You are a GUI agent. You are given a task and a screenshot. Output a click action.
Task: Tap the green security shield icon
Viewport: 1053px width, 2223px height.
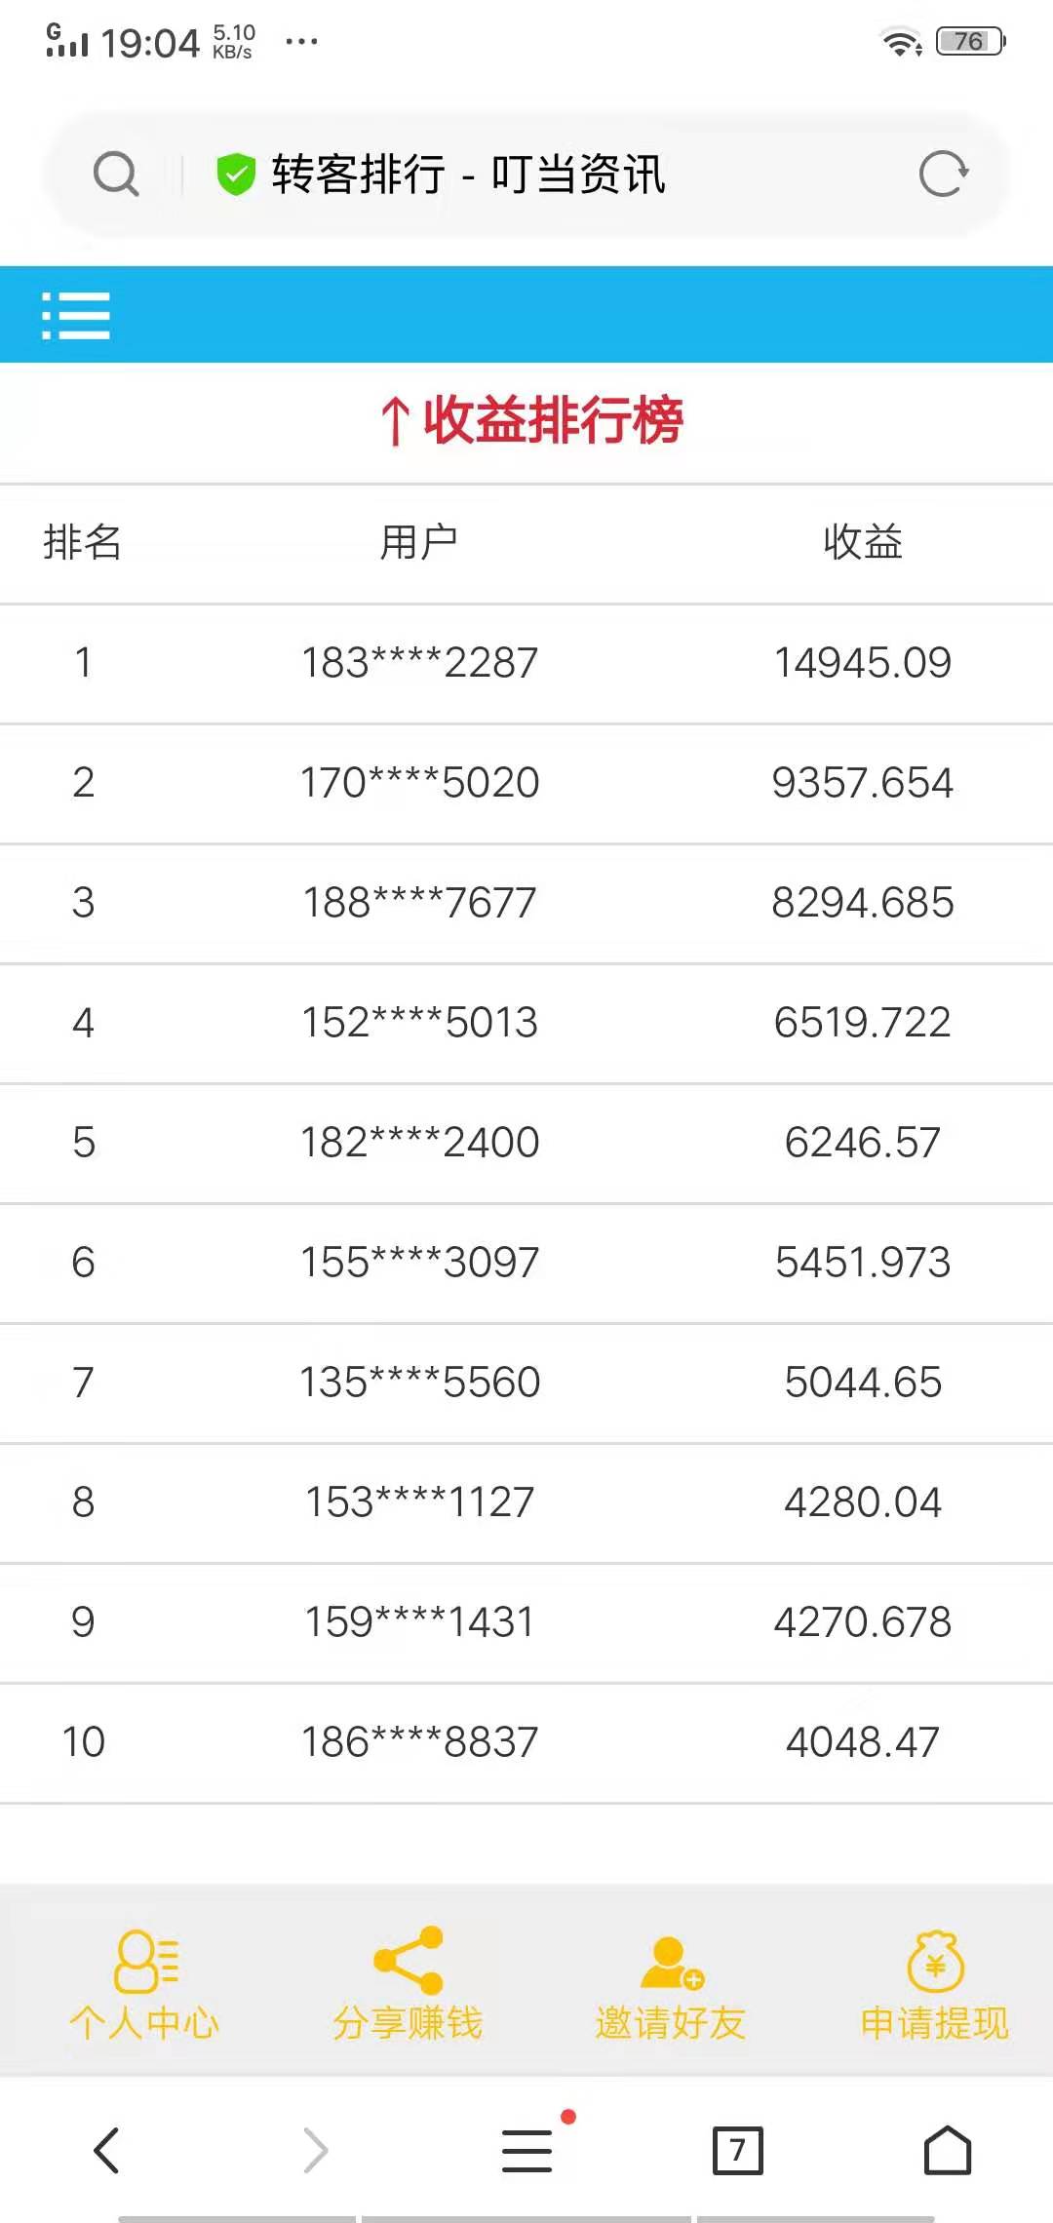[235, 175]
